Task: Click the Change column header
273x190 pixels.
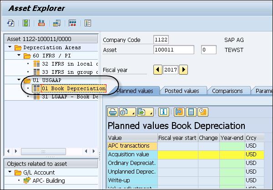Action: 208,138
